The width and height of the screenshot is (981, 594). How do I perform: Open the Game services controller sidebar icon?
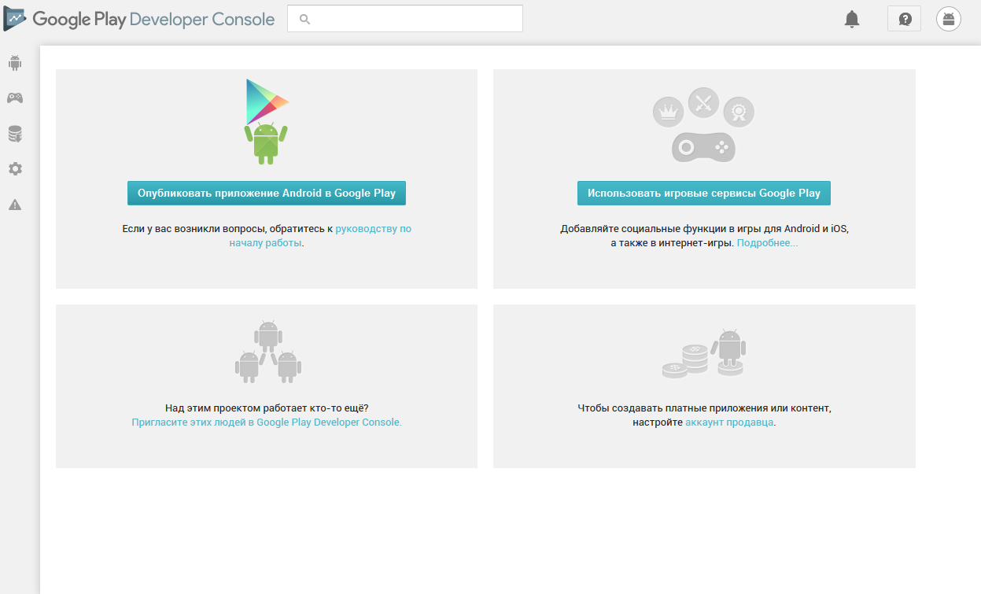(15, 98)
